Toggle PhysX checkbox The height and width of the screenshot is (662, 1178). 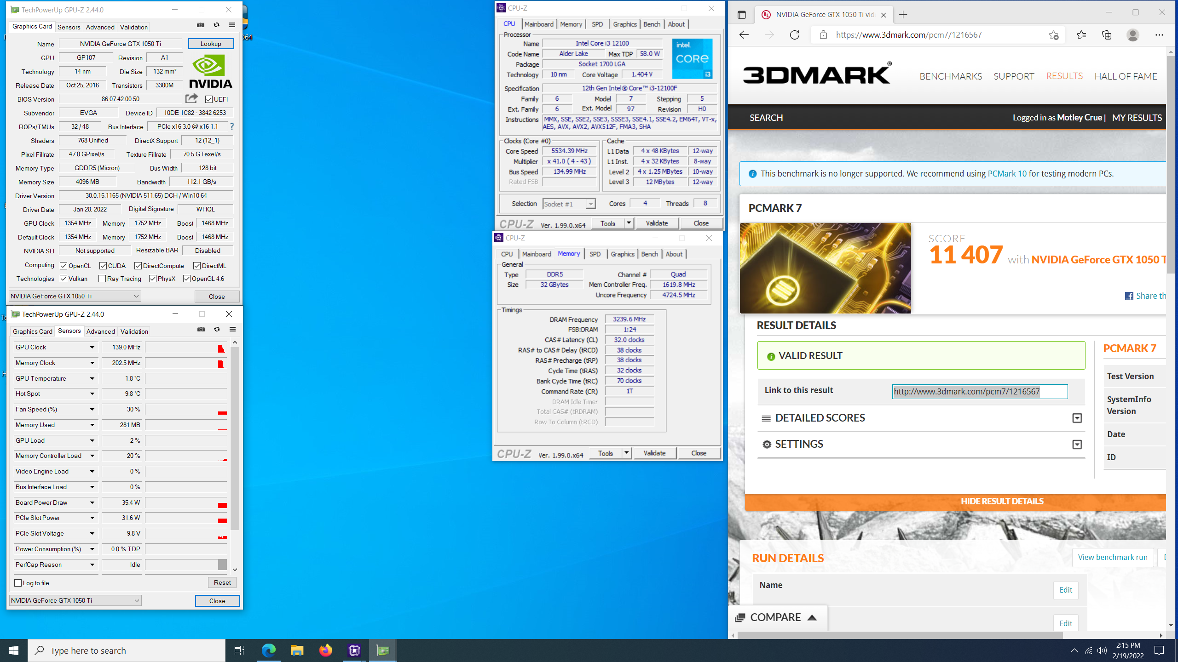(x=153, y=279)
